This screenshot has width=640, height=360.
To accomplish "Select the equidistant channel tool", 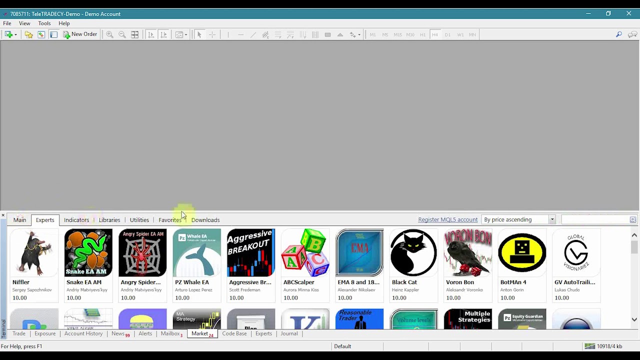I will pyautogui.click(x=265, y=34).
